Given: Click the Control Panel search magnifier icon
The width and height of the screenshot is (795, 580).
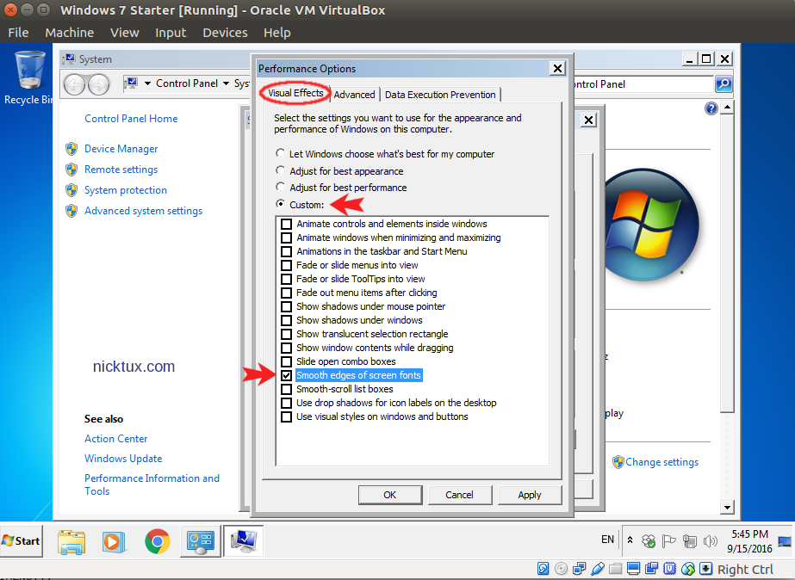Looking at the screenshot, I should tap(724, 84).
